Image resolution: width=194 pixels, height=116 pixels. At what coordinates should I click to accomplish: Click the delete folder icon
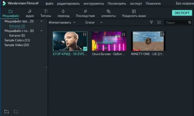[x=16, y=111]
